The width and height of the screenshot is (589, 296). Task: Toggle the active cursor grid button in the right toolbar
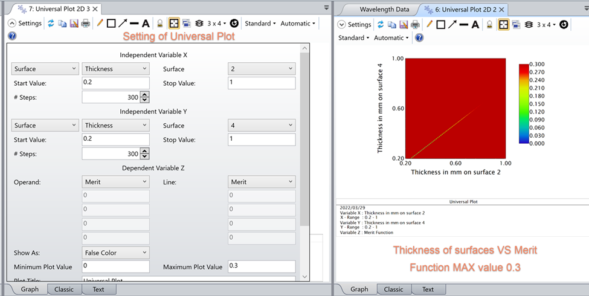tap(503, 25)
